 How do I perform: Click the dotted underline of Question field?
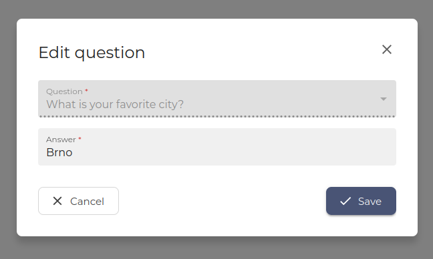pos(217,116)
